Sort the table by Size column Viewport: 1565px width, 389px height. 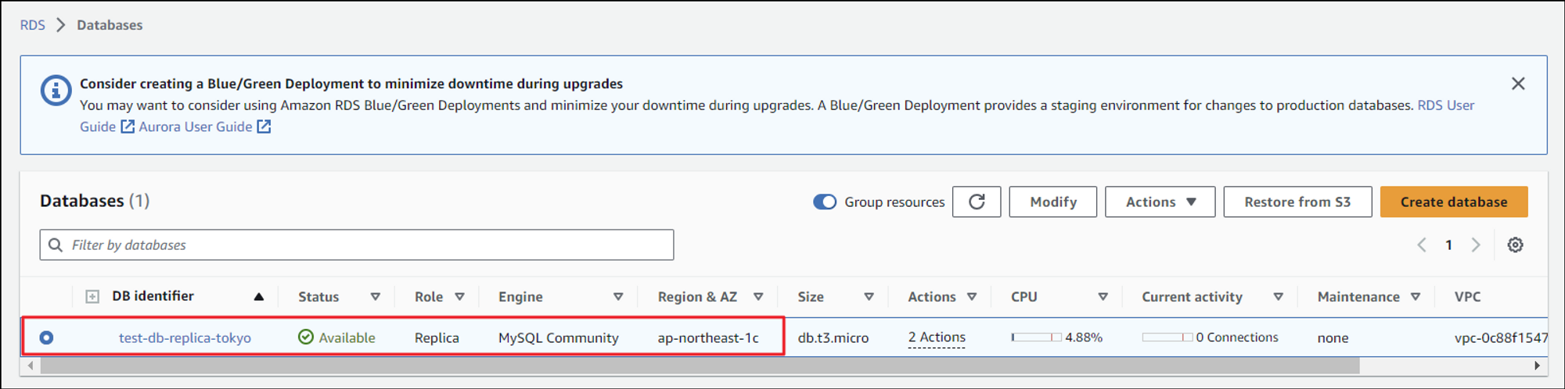(x=869, y=296)
